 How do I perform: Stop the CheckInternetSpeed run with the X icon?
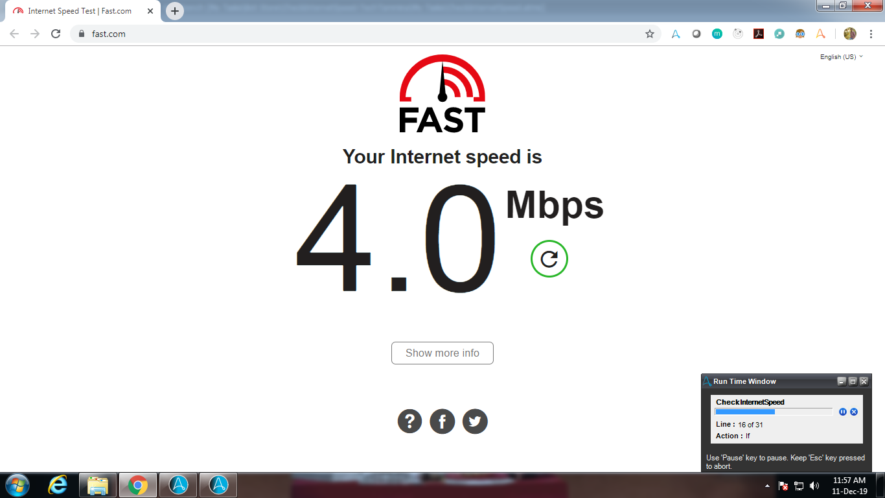point(854,412)
